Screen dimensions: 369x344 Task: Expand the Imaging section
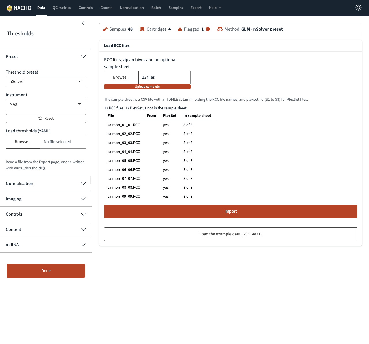coord(46,199)
